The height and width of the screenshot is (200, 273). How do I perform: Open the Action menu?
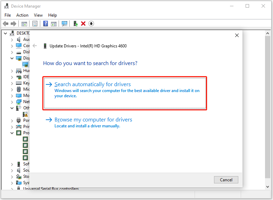[22, 15]
